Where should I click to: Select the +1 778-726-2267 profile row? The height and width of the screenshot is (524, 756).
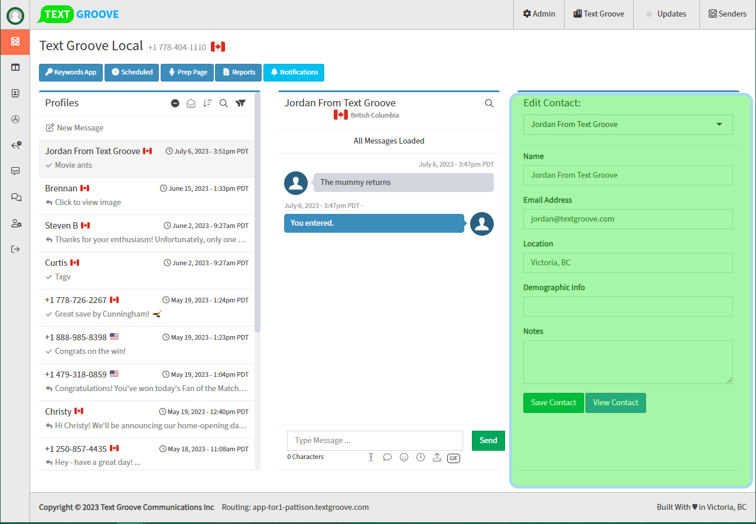pyautogui.click(x=146, y=307)
